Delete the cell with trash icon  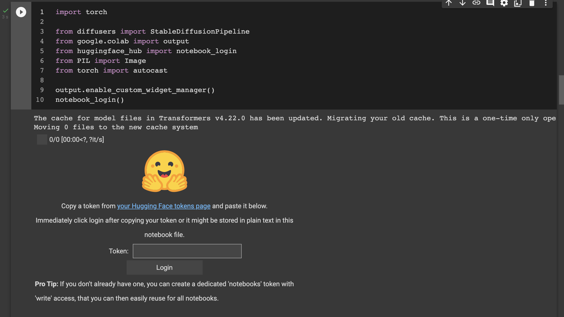tap(532, 3)
